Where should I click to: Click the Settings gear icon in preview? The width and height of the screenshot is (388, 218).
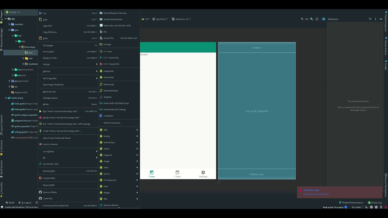point(203,172)
